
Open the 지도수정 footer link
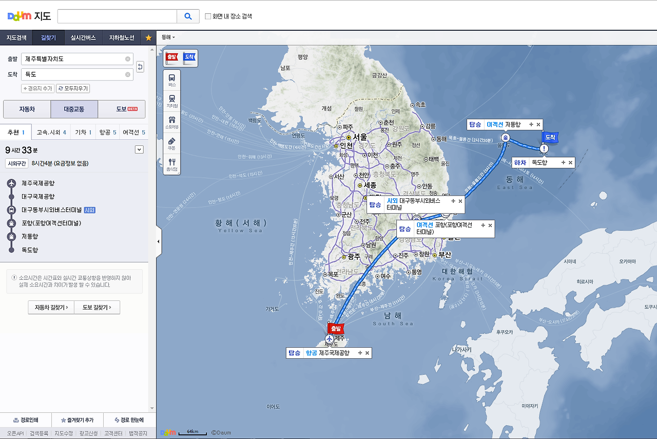pyautogui.click(x=64, y=433)
